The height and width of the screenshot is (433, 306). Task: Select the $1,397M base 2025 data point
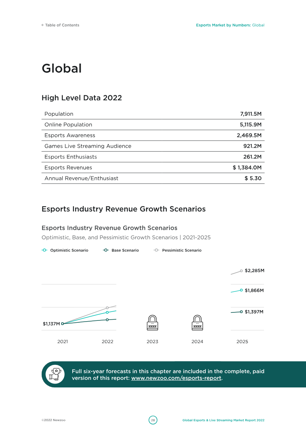point(241,312)
